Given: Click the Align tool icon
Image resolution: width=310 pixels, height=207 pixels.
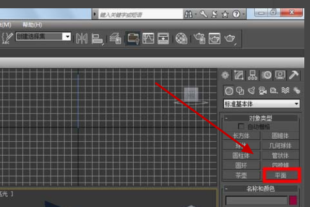Looking at the screenshot, I should point(97,38).
